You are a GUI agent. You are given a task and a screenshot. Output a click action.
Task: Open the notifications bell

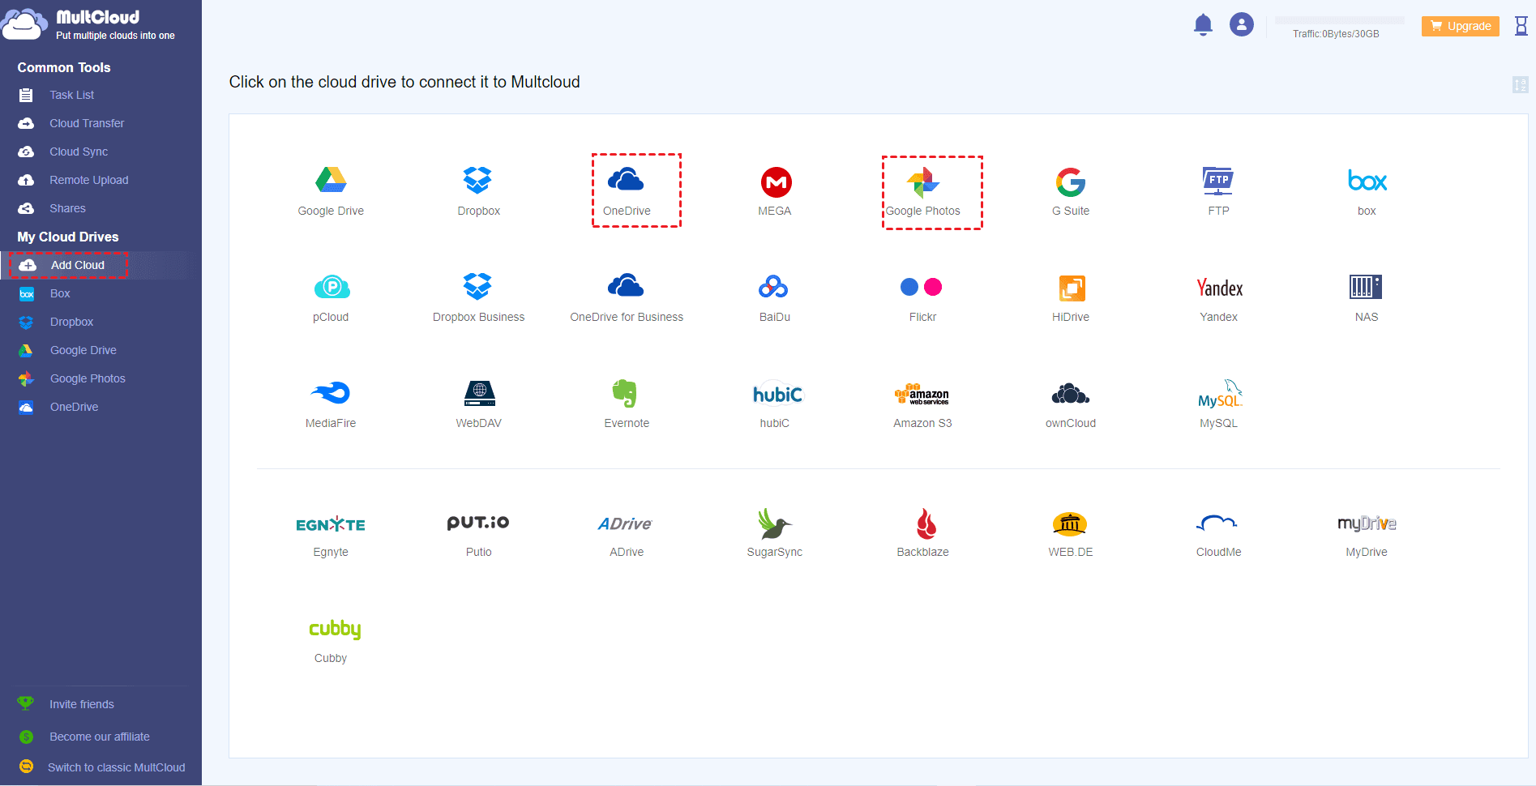(1203, 25)
